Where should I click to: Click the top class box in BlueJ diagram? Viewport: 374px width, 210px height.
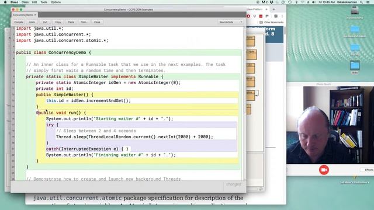[251, 41]
